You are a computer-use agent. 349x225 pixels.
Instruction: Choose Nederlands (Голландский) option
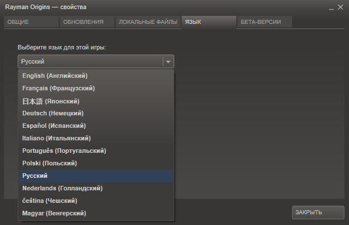click(x=96, y=188)
